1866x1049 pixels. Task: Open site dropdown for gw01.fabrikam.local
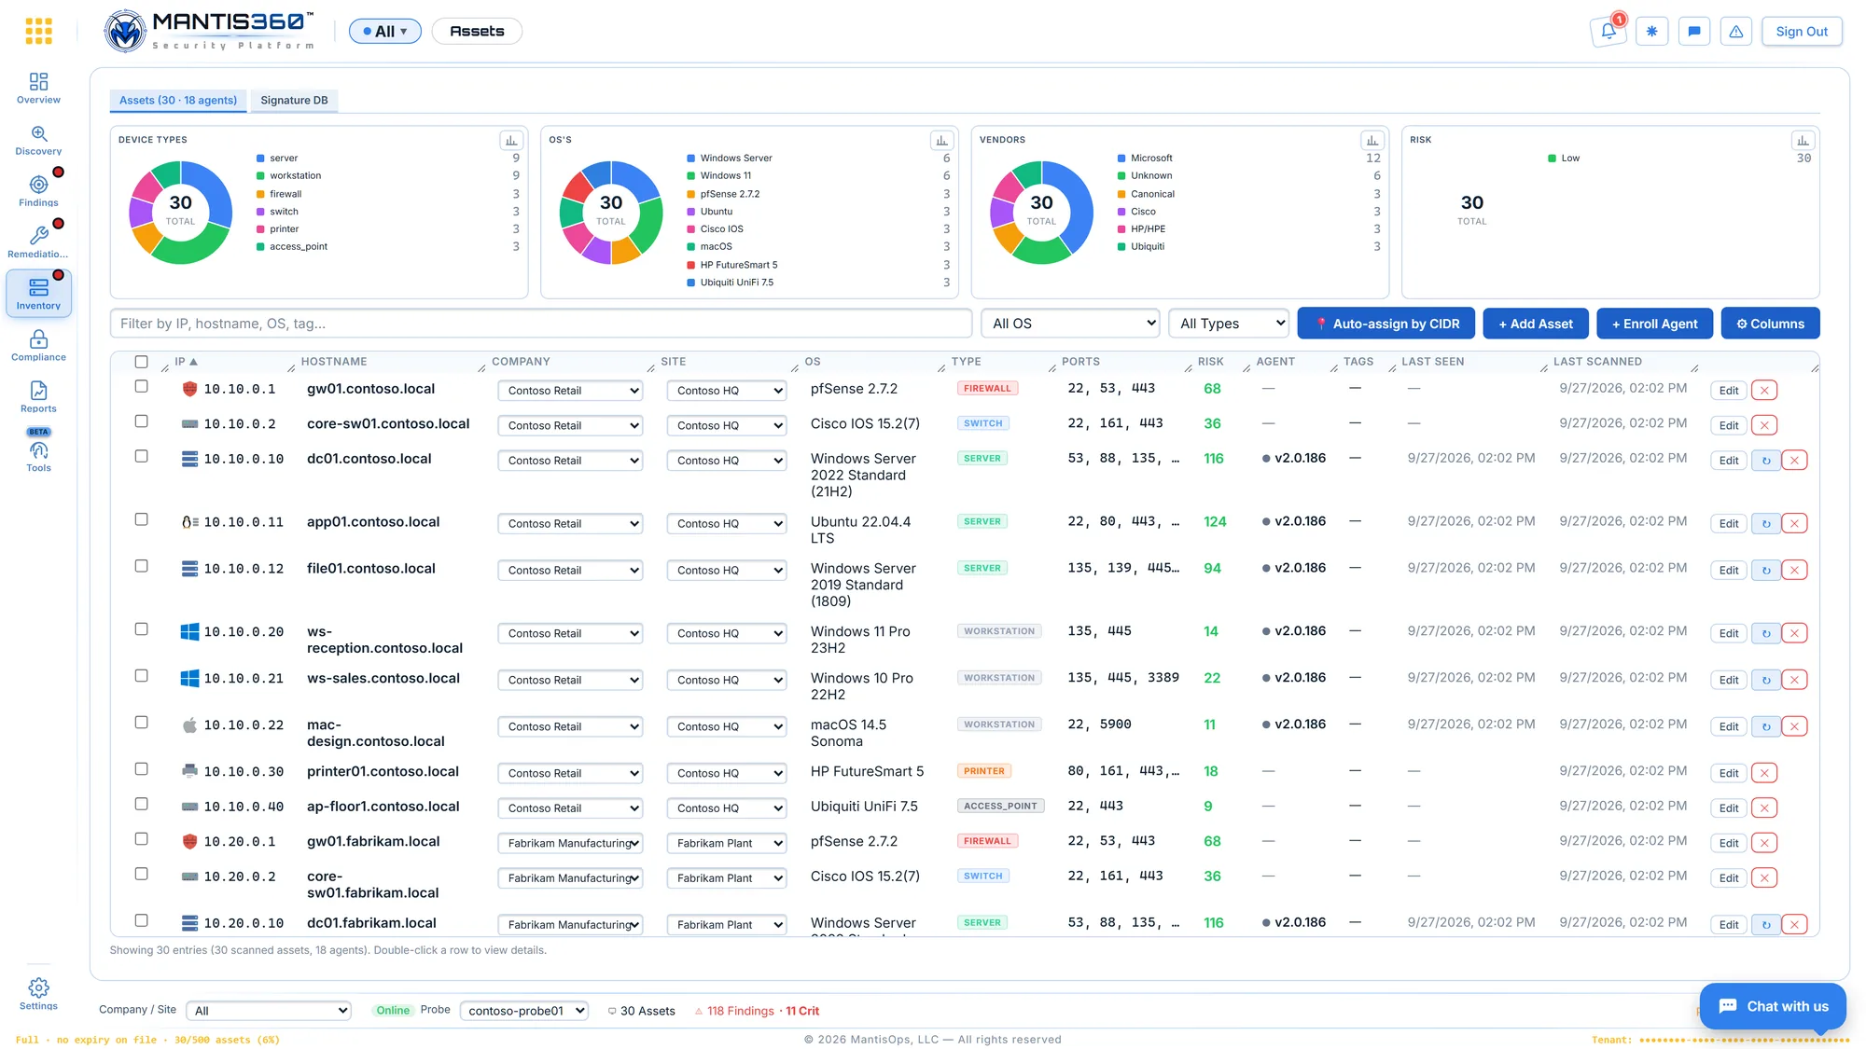pos(727,843)
